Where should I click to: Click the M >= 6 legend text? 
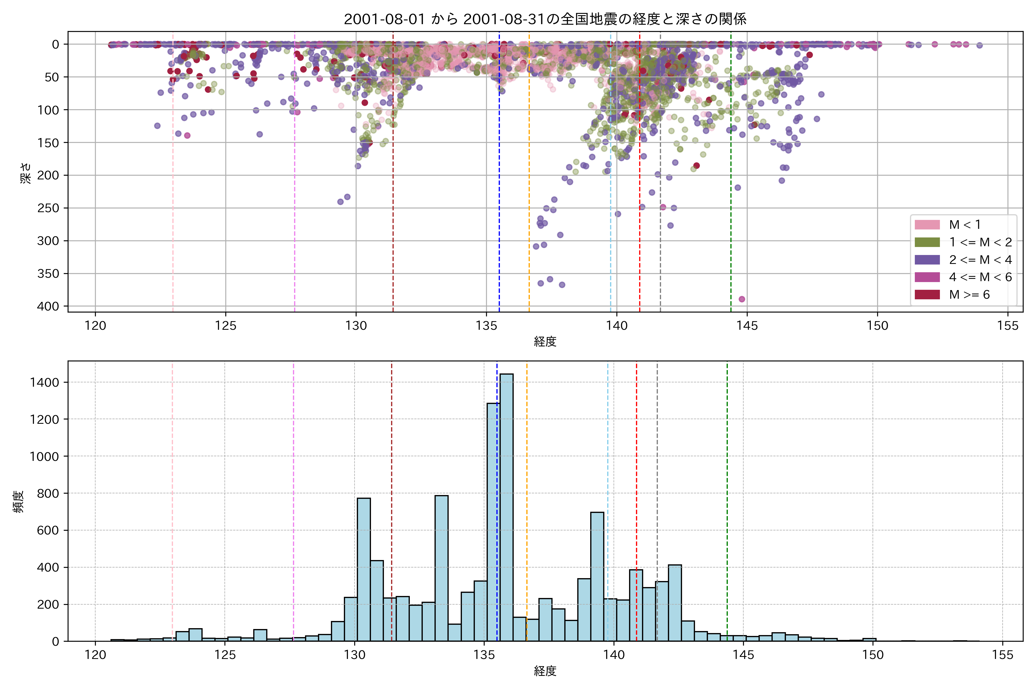[x=970, y=295]
